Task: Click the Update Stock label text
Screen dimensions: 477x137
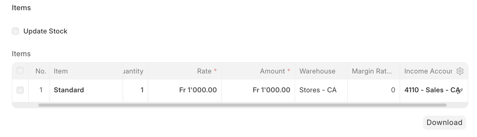Action: [x=45, y=31]
